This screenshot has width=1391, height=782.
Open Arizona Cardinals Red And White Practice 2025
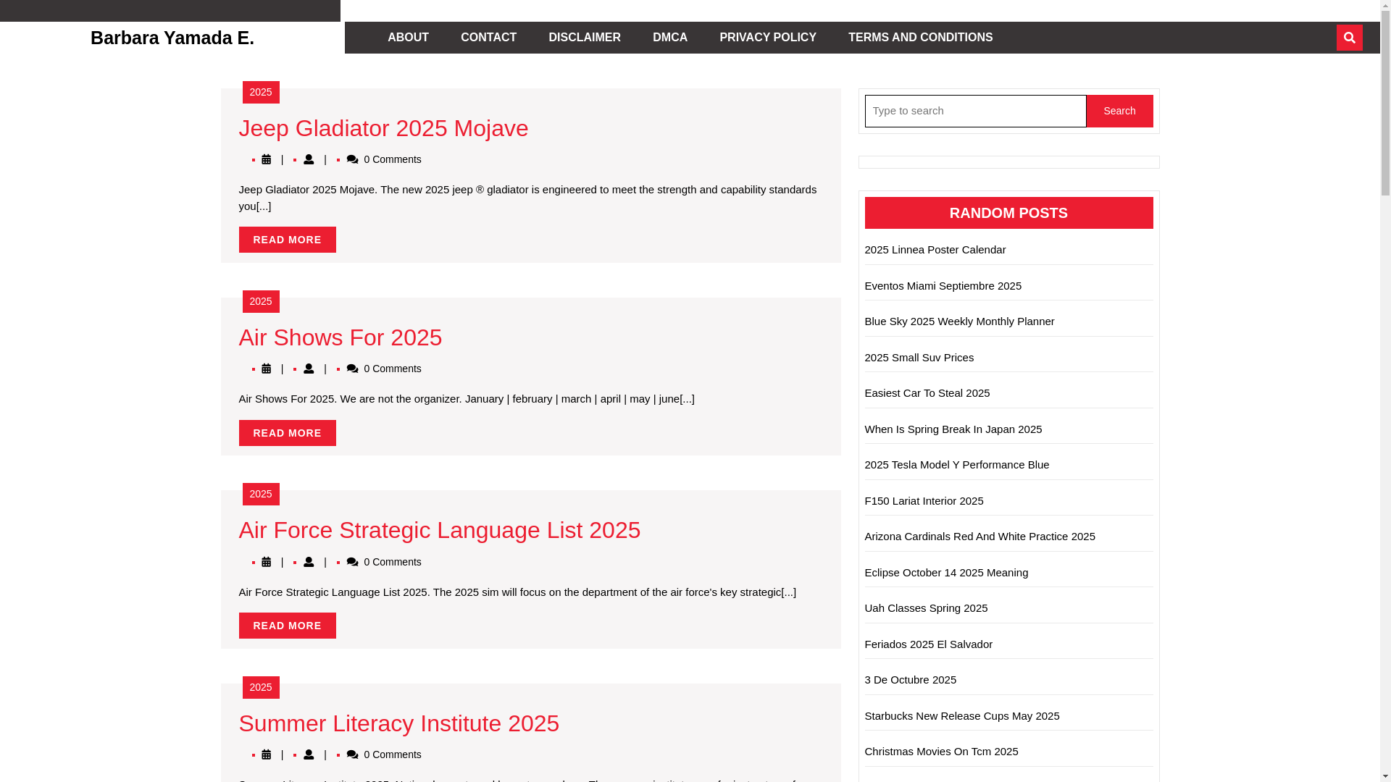(x=980, y=537)
